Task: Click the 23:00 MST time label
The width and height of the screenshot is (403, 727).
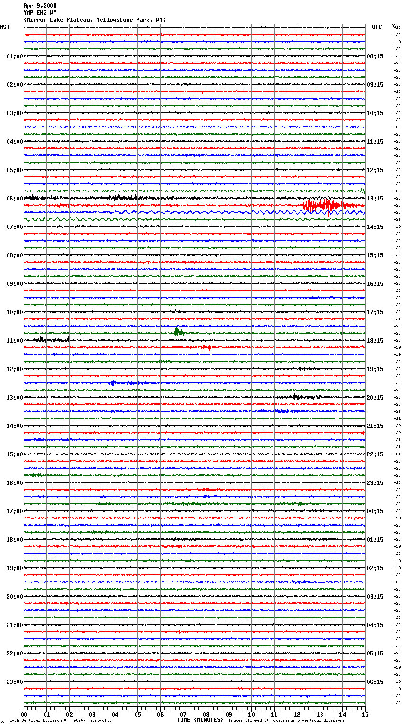Action: coord(15,682)
